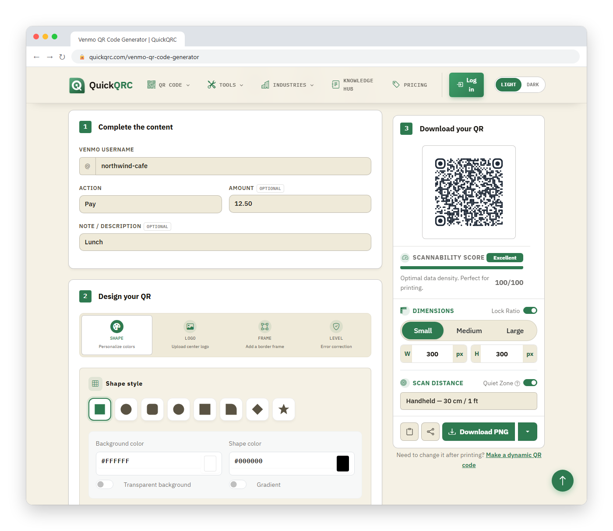The width and height of the screenshot is (613, 531).
Task: Click the Quiet Zone help question icon
Action: click(x=518, y=383)
